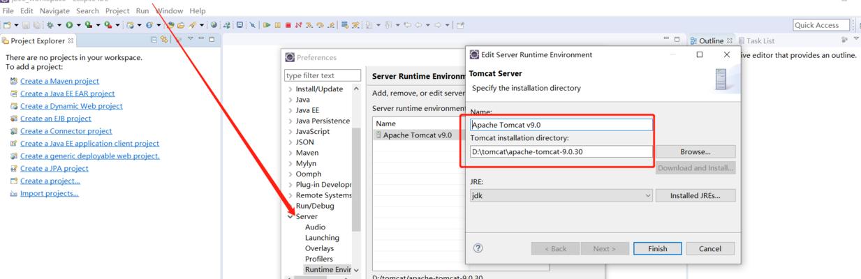
Task: Select Runtime Environments under Server in the tree
Action: click(x=328, y=269)
